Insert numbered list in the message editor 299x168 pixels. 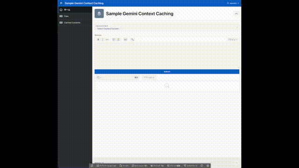114,40
